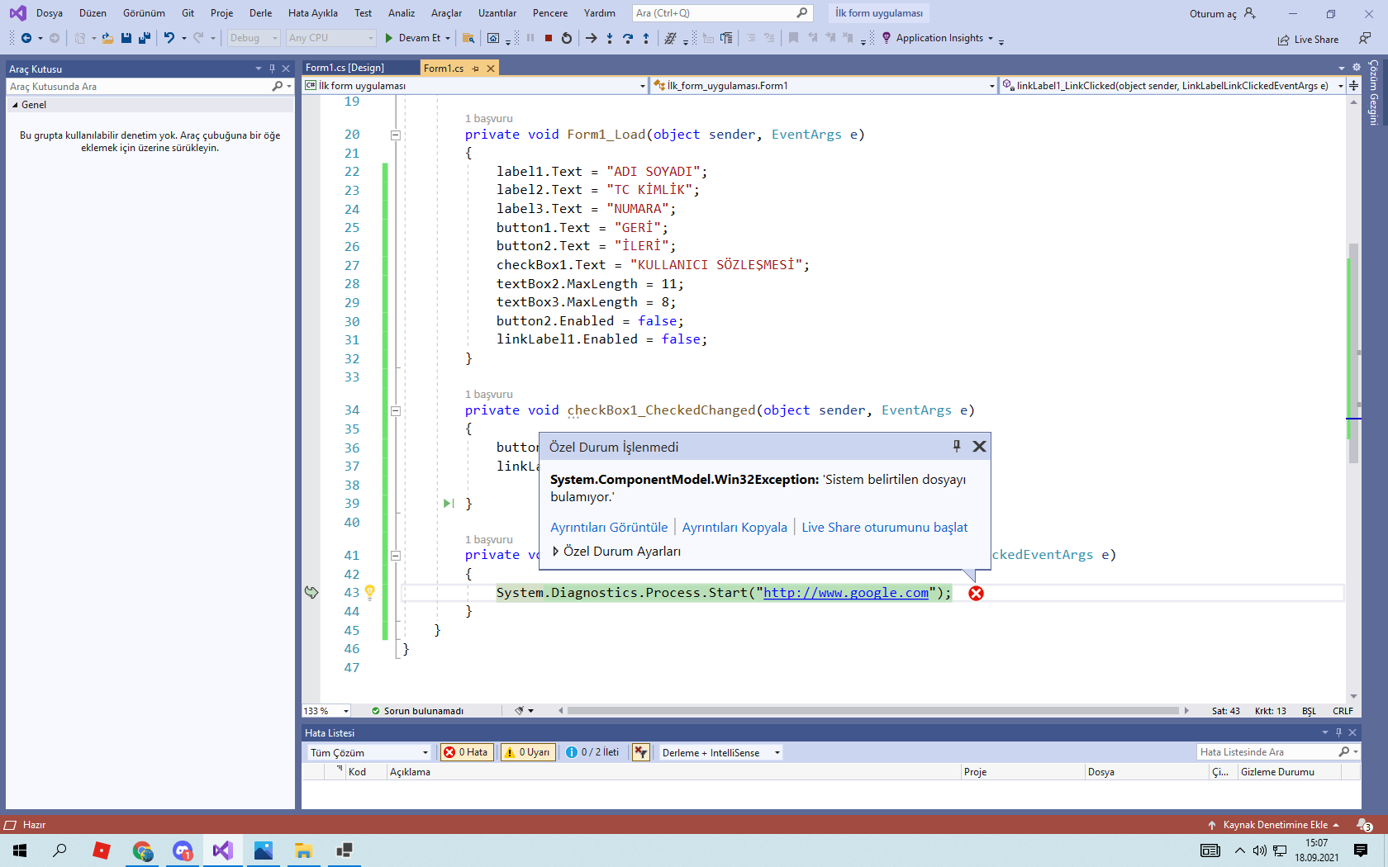
Task: Open the Hata Ayıkla menu
Action: tap(312, 13)
